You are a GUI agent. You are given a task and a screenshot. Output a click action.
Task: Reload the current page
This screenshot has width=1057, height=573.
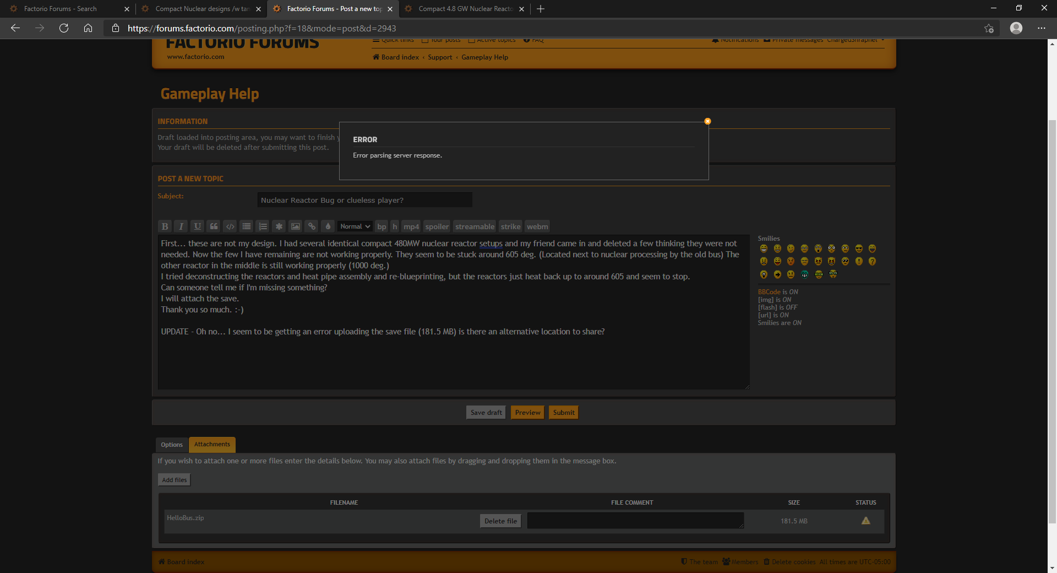[x=64, y=28]
